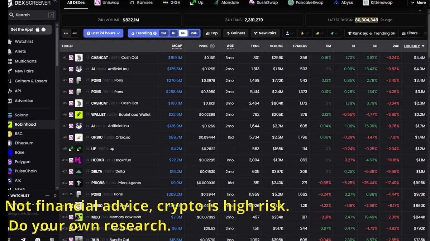
Task: Click the Gainers button
Action: click(235, 33)
